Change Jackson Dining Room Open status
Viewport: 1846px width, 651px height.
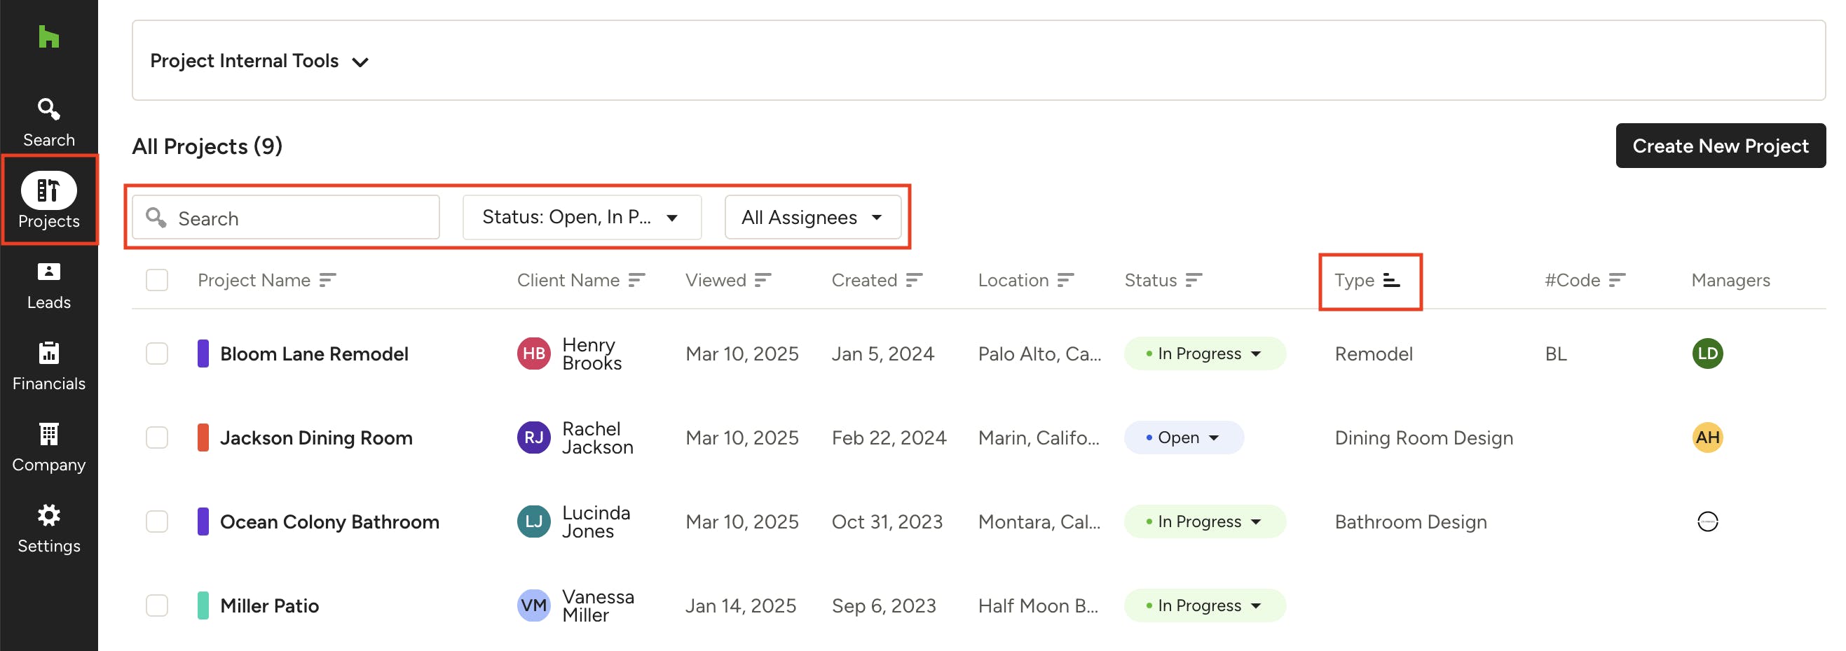pos(1184,437)
